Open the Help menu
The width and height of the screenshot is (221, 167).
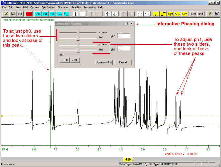click(x=101, y=7)
